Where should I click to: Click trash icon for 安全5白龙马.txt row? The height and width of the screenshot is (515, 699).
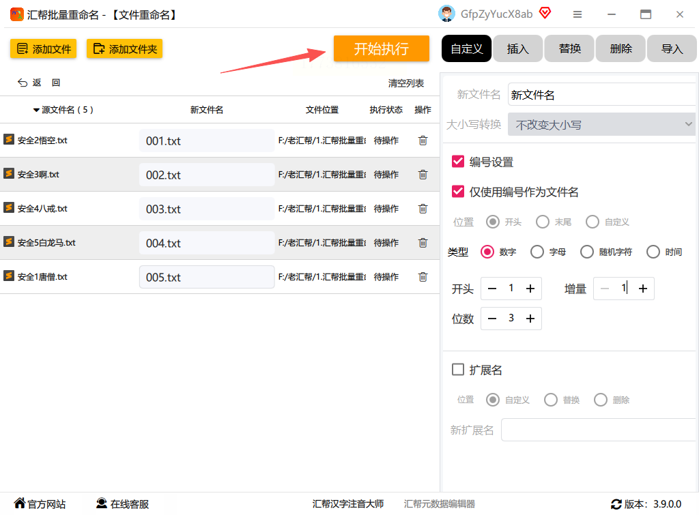(x=423, y=243)
